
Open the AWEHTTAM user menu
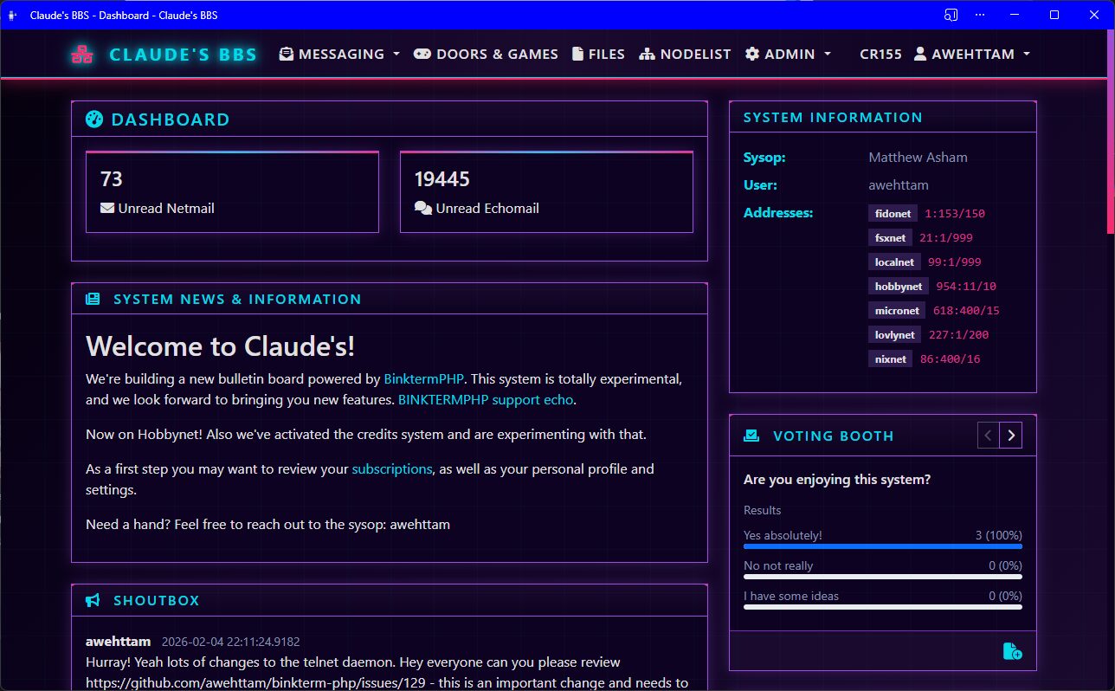click(x=972, y=54)
